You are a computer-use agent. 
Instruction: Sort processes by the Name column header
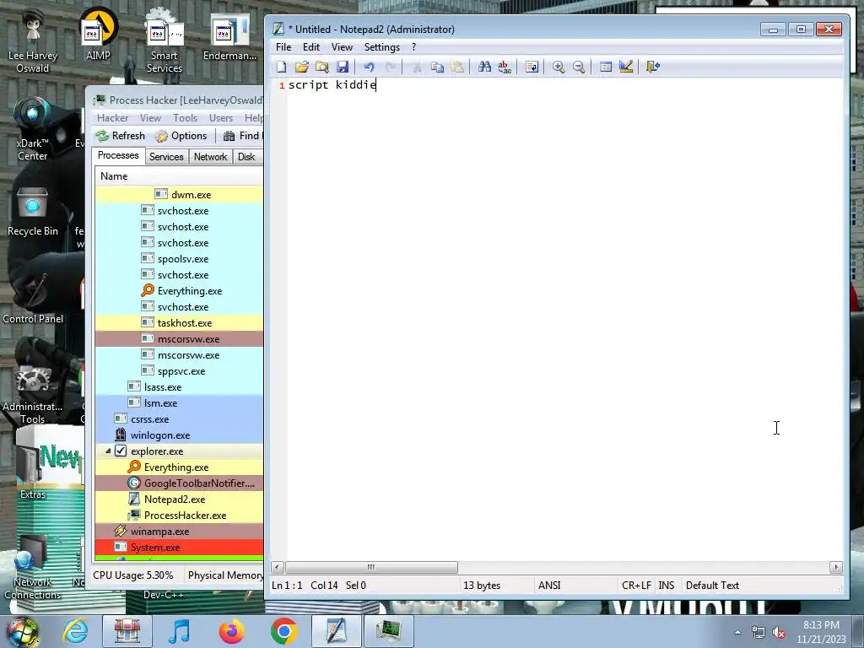[x=179, y=176]
